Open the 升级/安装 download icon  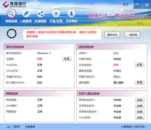click(56, 14)
